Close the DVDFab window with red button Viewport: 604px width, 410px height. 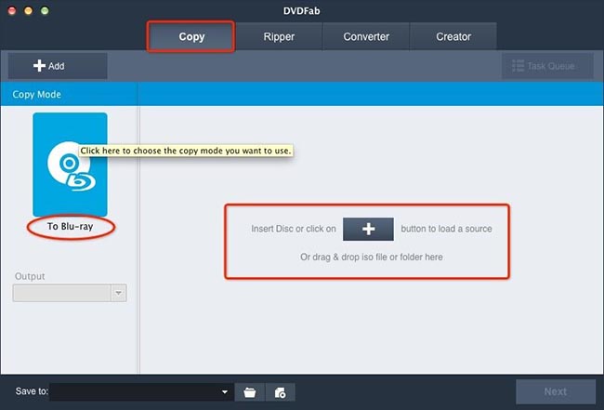point(12,10)
